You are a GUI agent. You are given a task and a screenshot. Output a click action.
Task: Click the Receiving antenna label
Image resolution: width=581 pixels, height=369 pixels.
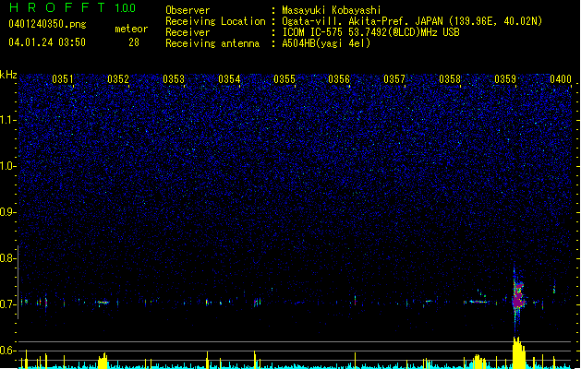pos(212,43)
